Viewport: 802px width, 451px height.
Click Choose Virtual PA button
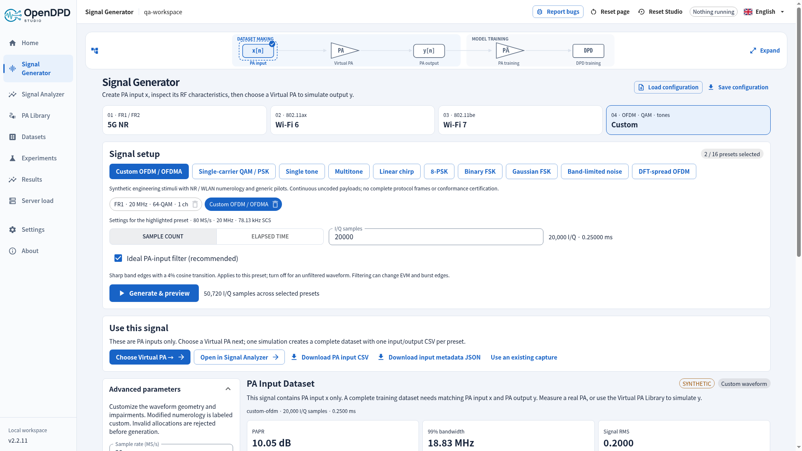coord(150,357)
